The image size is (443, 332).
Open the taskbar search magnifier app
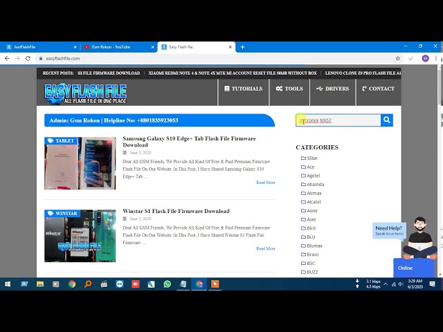[88, 284]
